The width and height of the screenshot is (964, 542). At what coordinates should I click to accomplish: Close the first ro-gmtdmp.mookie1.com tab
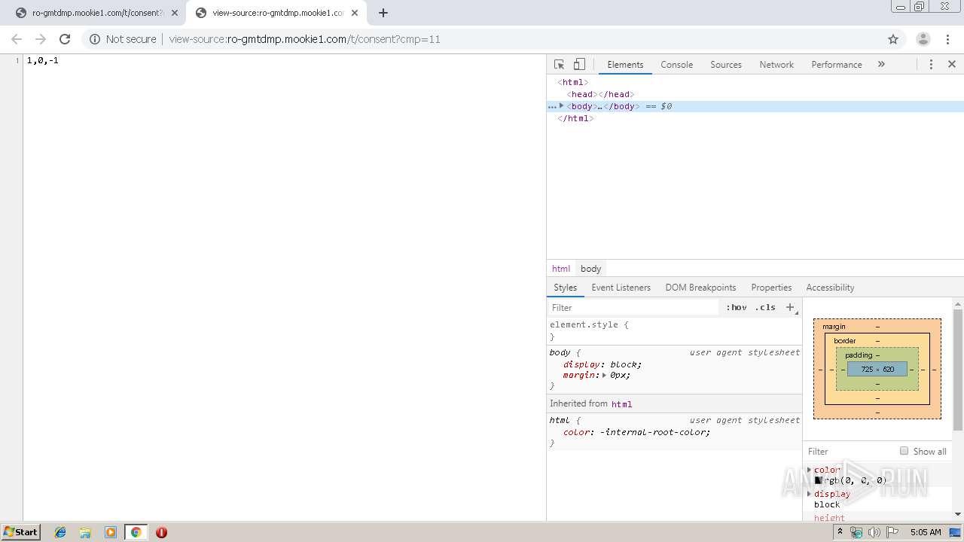click(175, 13)
